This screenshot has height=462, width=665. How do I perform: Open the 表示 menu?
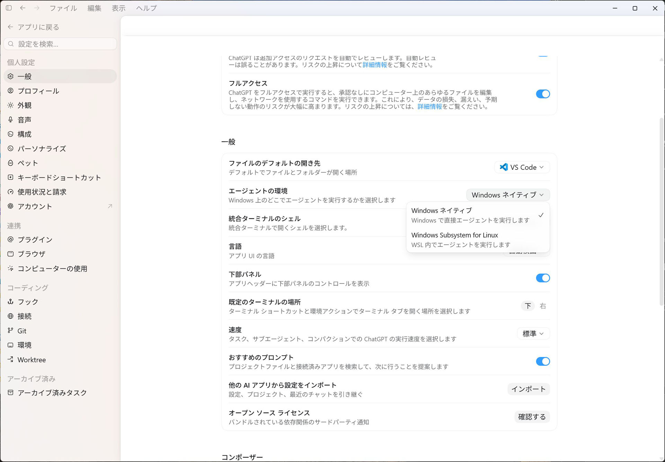coord(118,8)
